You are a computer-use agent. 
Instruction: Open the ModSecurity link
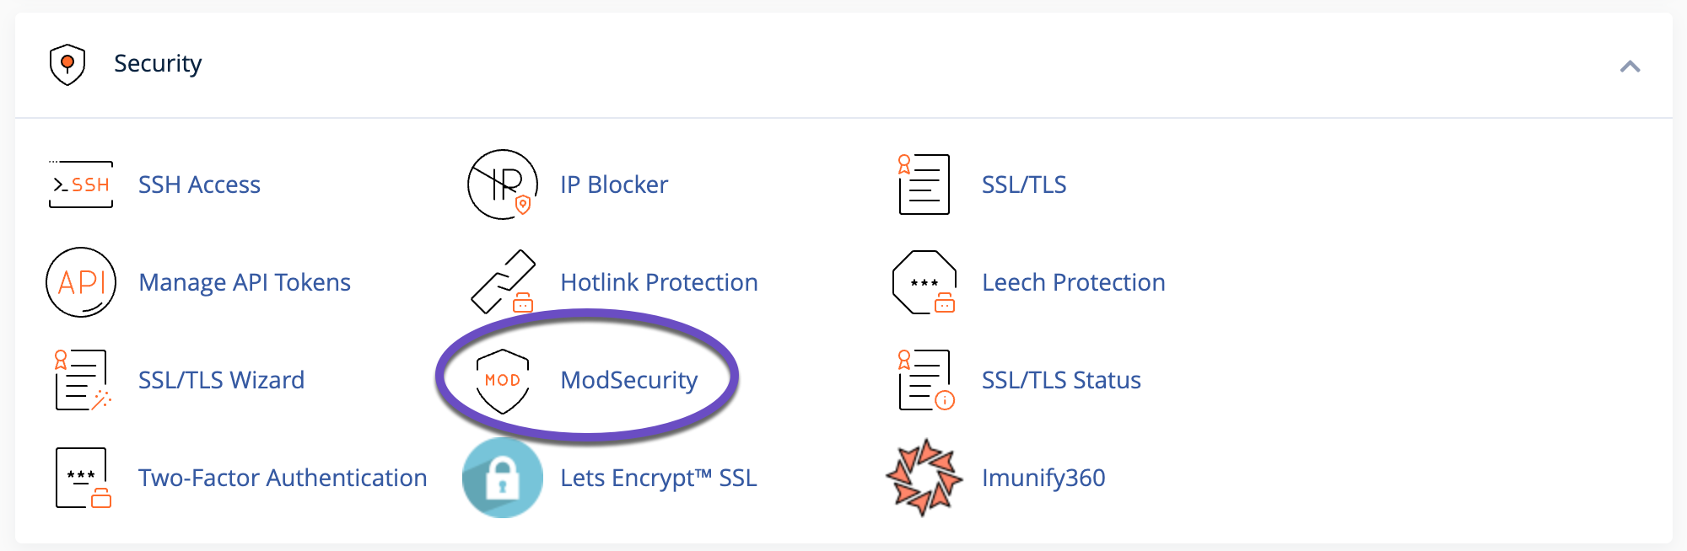coord(629,380)
